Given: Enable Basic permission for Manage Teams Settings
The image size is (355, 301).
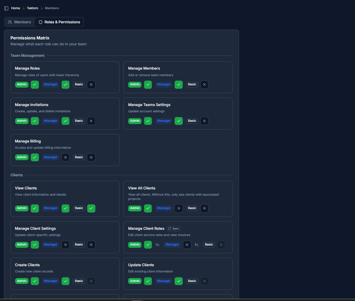Looking at the screenshot, I should pyautogui.click(x=204, y=121).
